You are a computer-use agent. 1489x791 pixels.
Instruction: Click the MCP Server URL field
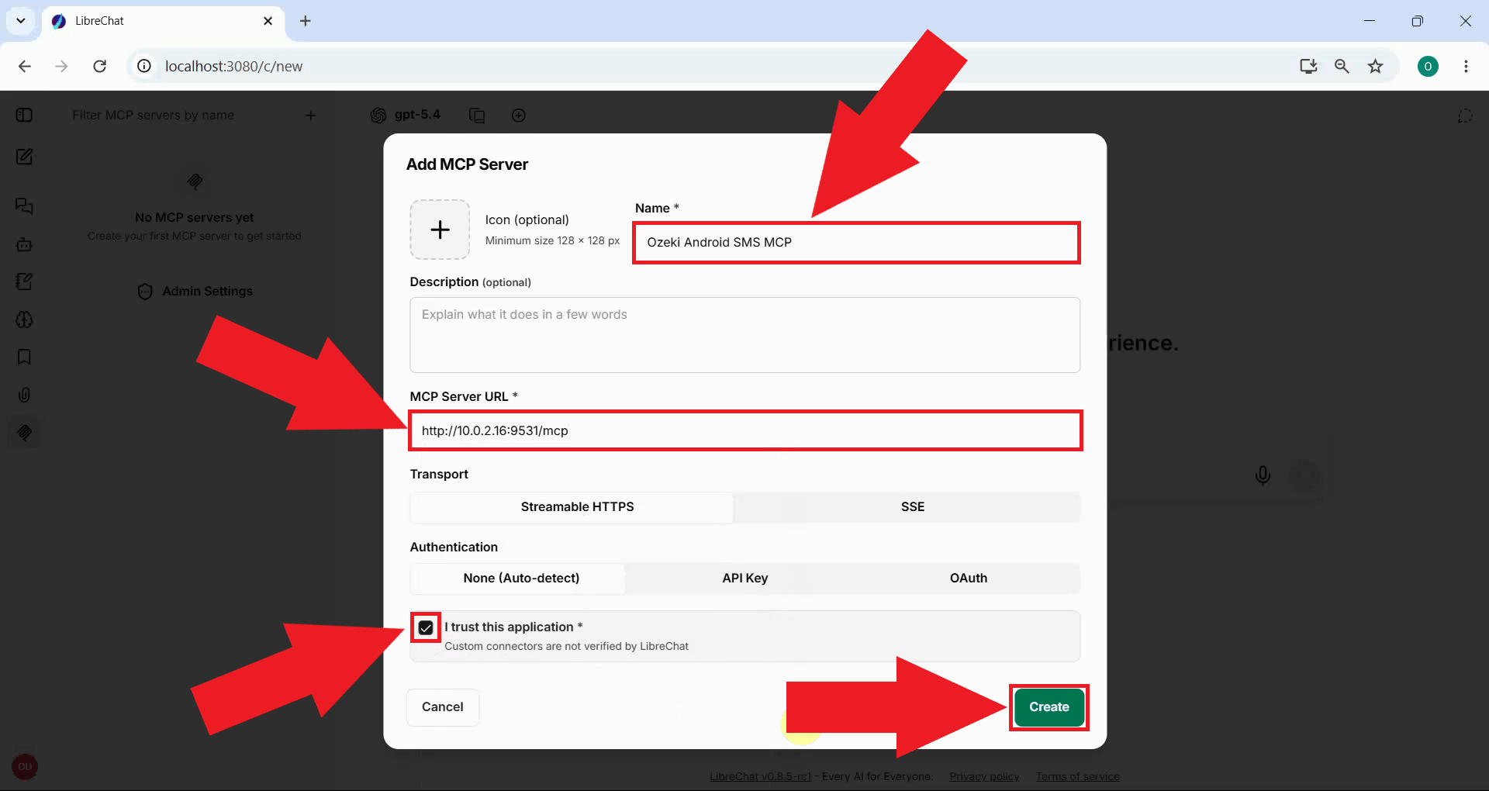[744, 430]
